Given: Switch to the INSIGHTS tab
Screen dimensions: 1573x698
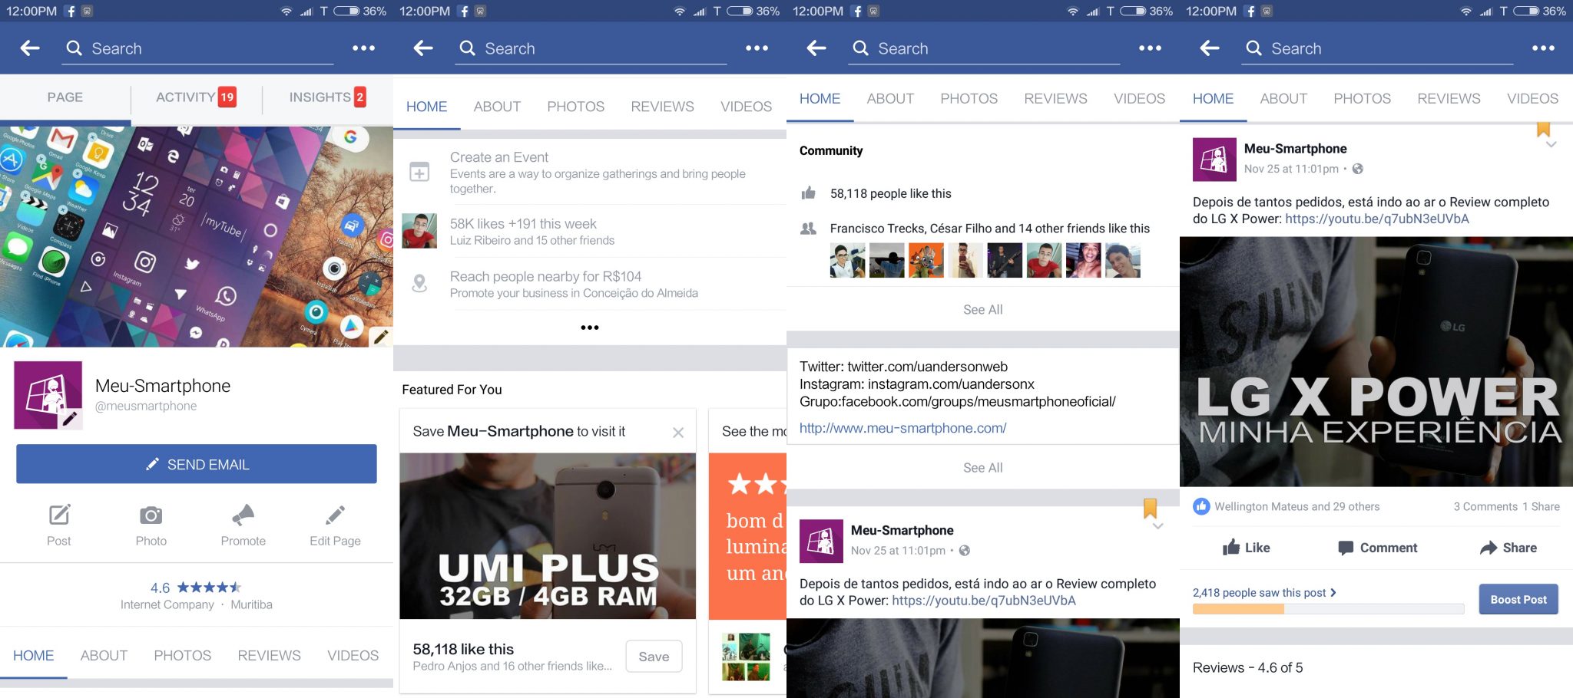Looking at the screenshot, I should click(x=327, y=97).
